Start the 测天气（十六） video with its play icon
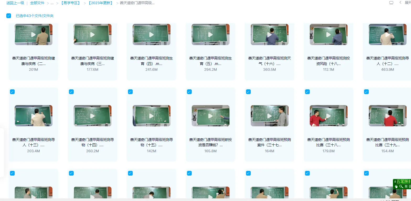Viewport: 411px width, 201px height. point(269,35)
